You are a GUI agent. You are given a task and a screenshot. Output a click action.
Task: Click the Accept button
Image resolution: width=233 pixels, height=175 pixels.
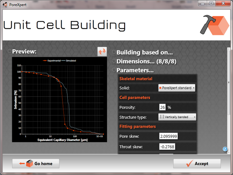click(197, 163)
